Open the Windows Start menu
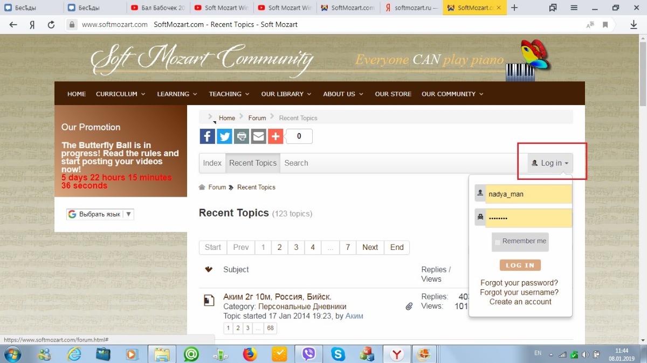Viewport: 647px width, 363px height. pyautogui.click(x=12, y=354)
